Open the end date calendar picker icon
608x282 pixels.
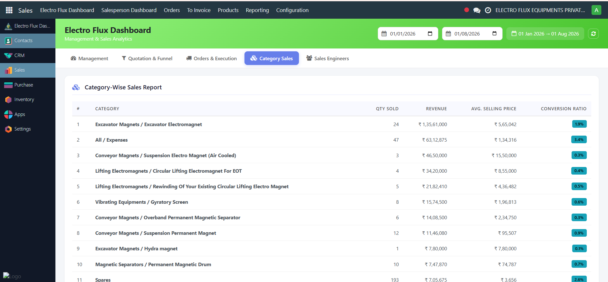coord(494,34)
